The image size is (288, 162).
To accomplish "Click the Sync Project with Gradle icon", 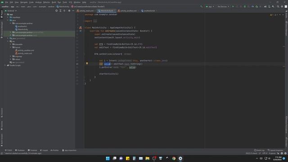I will [265, 7].
